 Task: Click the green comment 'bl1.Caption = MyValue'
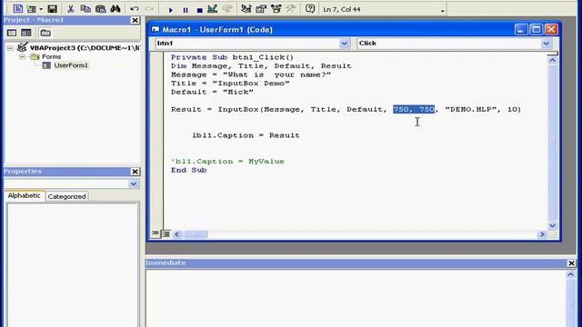tap(227, 162)
